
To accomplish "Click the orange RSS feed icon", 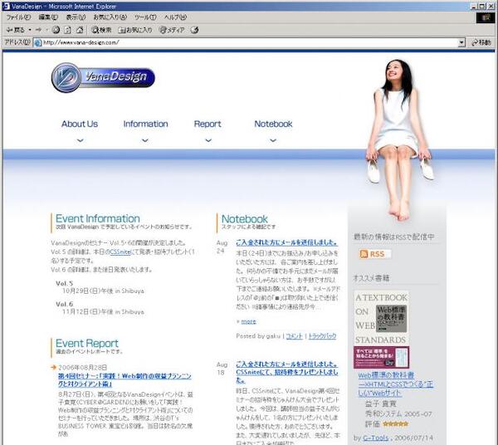I will tap(364, 254).
